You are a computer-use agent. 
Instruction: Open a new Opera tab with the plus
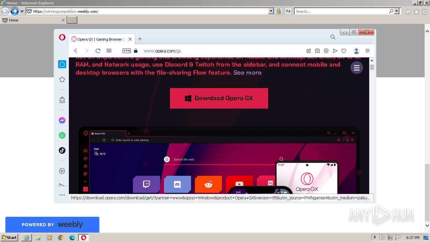pyautogui.click(x=140, y=39)
